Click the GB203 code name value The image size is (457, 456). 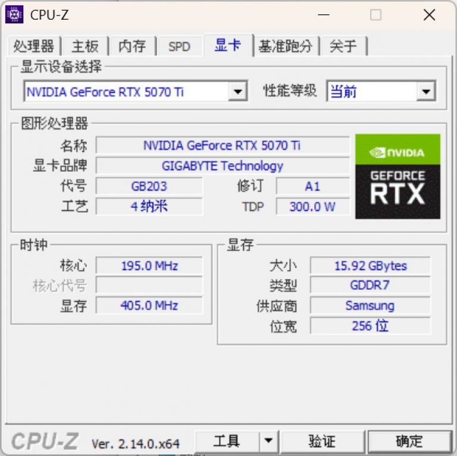tap(149, 186)
